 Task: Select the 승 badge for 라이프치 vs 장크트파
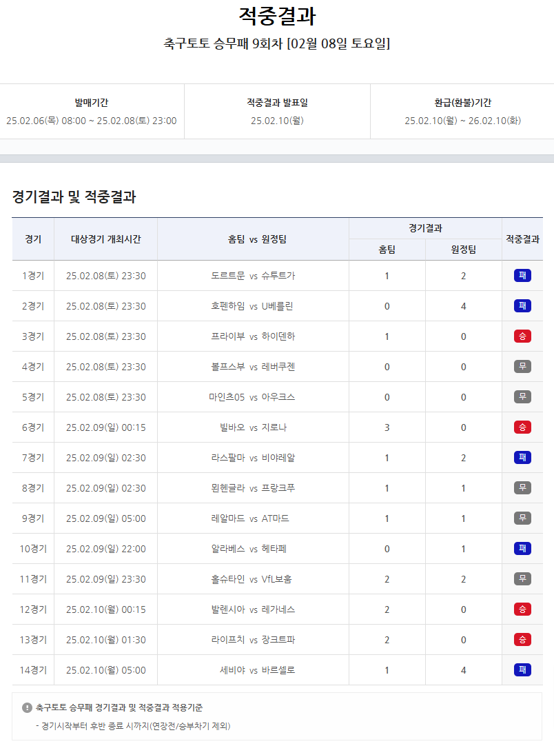coord(522,639)
